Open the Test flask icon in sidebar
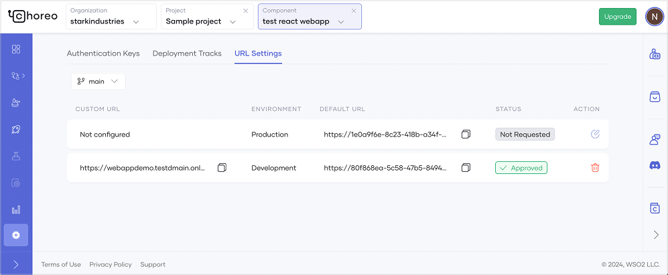 click(16, 156)
